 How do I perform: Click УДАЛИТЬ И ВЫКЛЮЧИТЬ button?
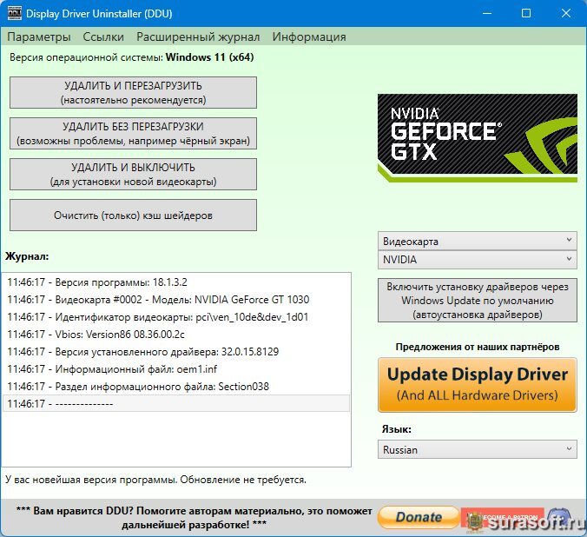click(133, 174)
